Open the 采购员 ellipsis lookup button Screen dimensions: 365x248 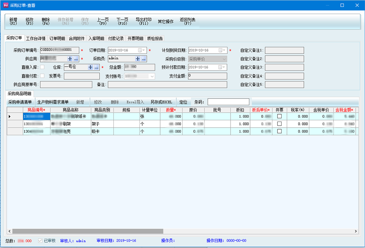[x=144, y=59]
